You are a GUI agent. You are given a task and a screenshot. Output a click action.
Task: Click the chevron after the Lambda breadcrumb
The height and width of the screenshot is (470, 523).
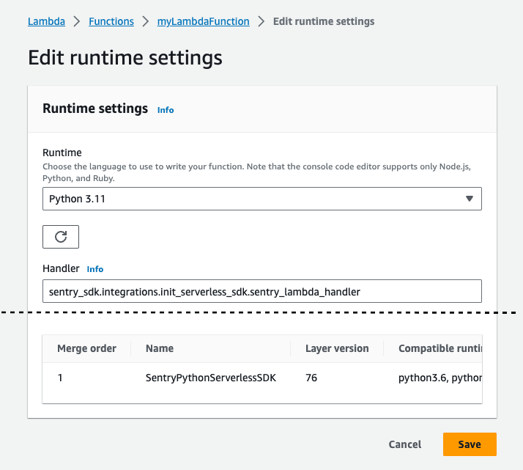(x=77, y=21)
